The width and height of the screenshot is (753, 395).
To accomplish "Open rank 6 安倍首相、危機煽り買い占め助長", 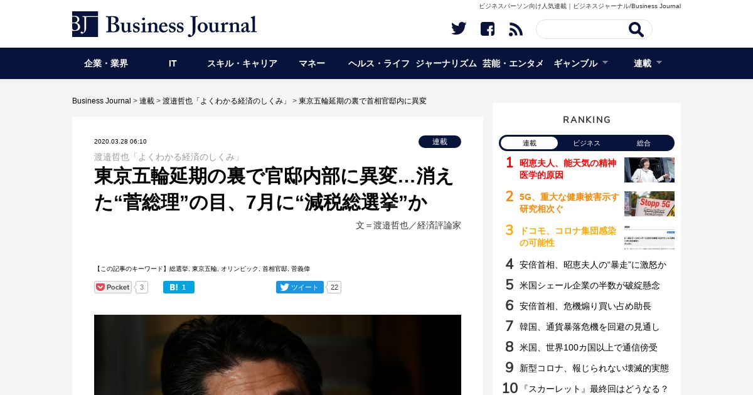I will pyautogui.click(x=585, y=306).
